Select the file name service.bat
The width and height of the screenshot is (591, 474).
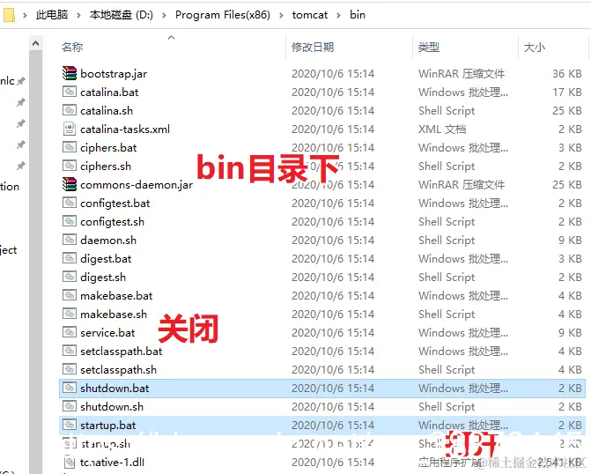click(x=107, y=332)
